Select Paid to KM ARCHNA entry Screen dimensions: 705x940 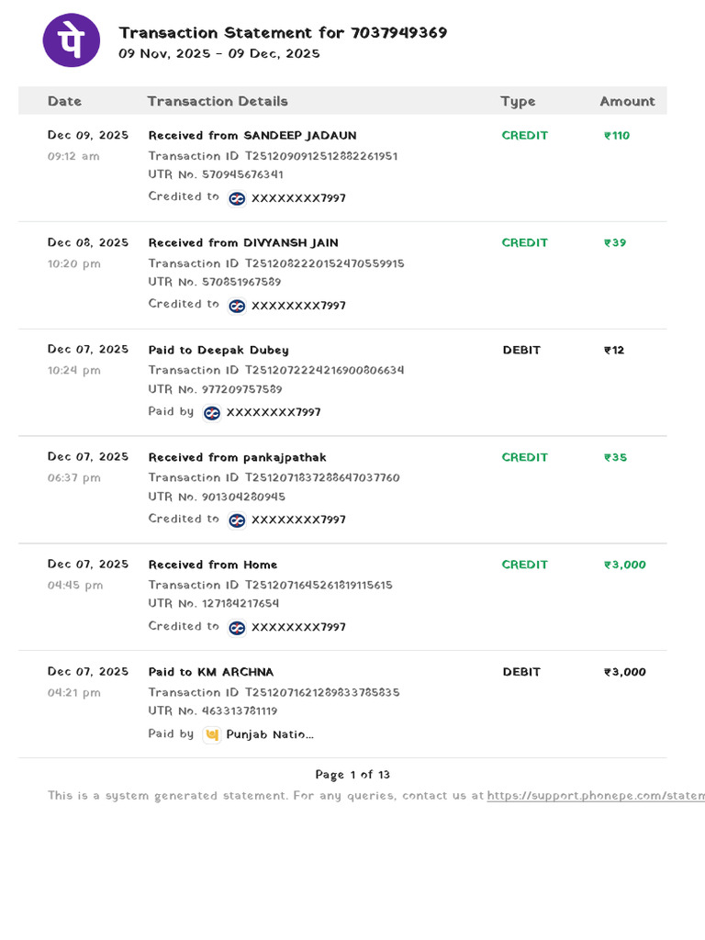(x=211, y=672)
